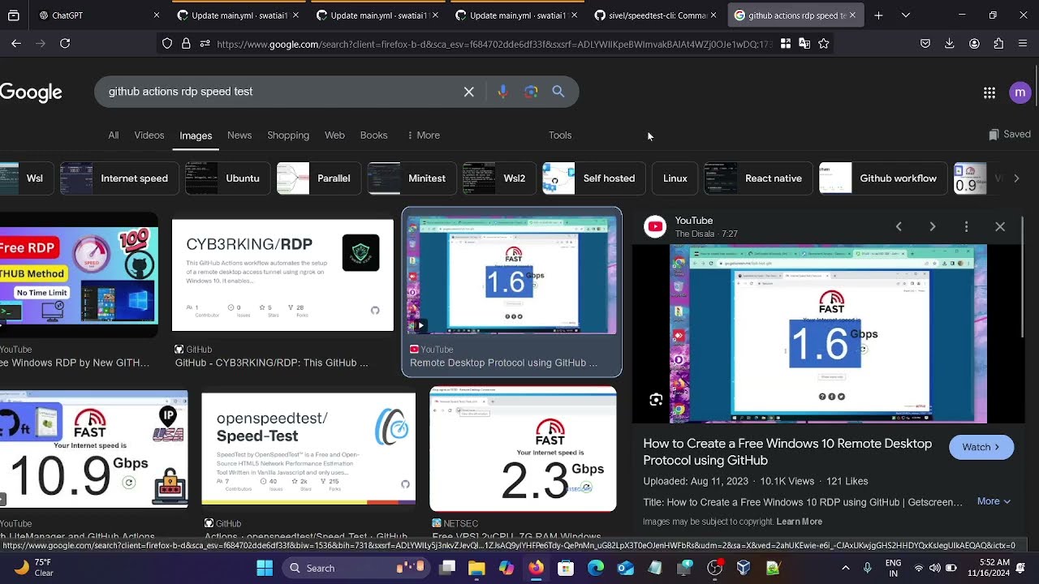1039x584 pixels.
Task: Open the Firefox extensions menu
Action: click(x=998, y=43)
